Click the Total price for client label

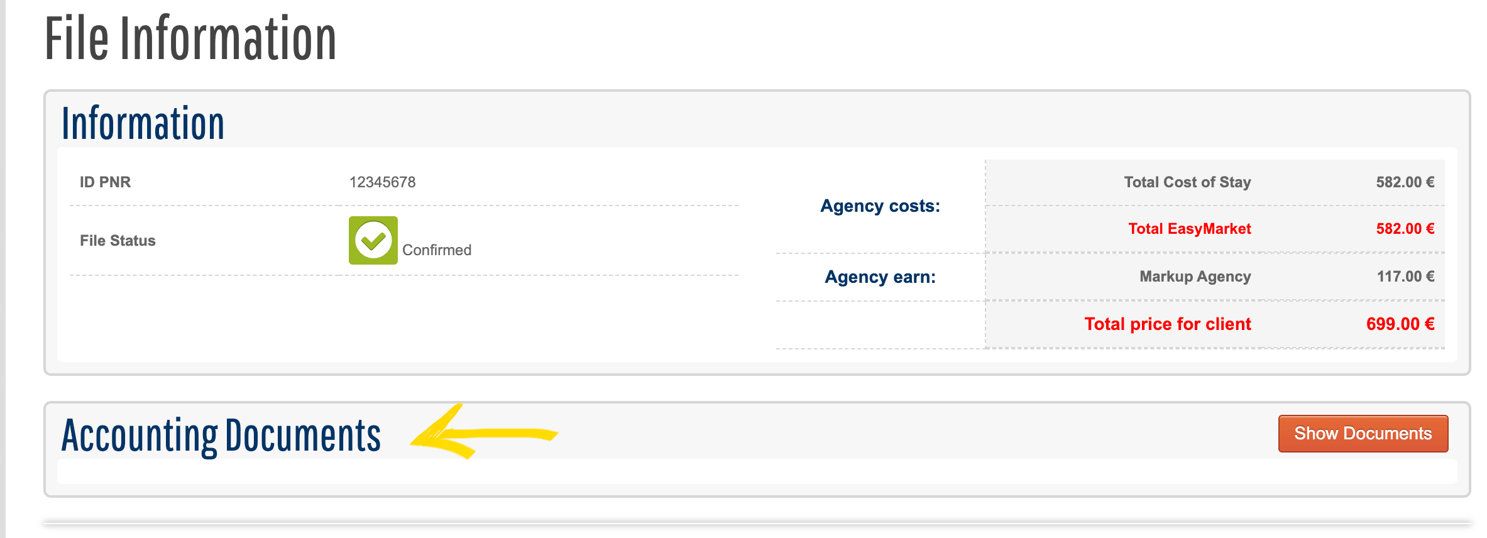[x=1167, y=324]
